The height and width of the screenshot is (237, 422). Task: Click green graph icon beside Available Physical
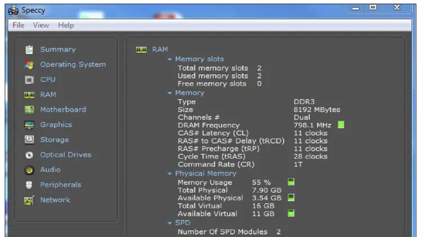pyautogui.click(x=291, y=198)
